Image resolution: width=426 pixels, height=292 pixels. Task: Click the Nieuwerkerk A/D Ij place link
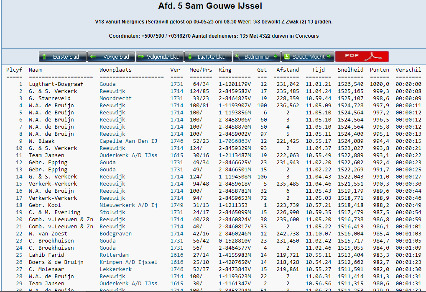[x=128, y=205]
